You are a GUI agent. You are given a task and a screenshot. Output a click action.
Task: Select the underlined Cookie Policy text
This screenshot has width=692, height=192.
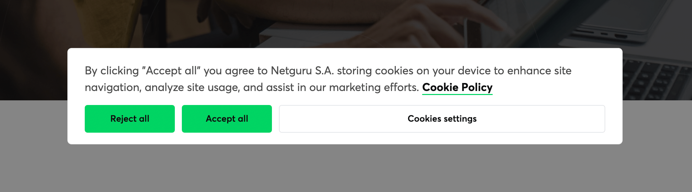click(x=457, y=87)
